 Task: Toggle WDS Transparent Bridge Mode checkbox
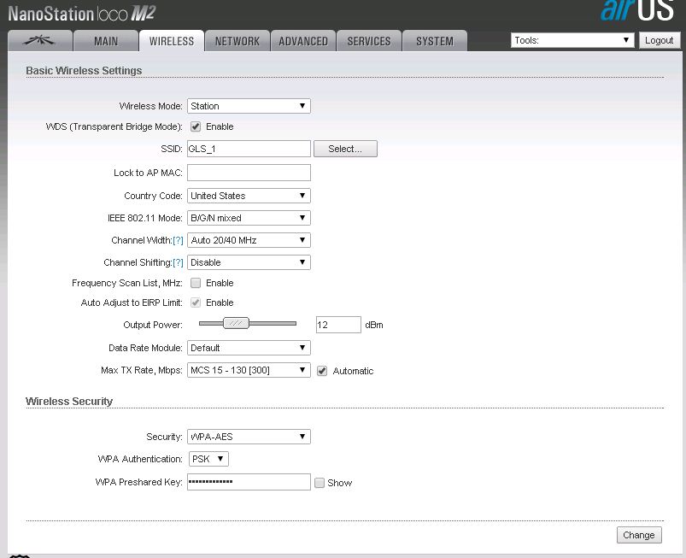click(x=196, y=126)
